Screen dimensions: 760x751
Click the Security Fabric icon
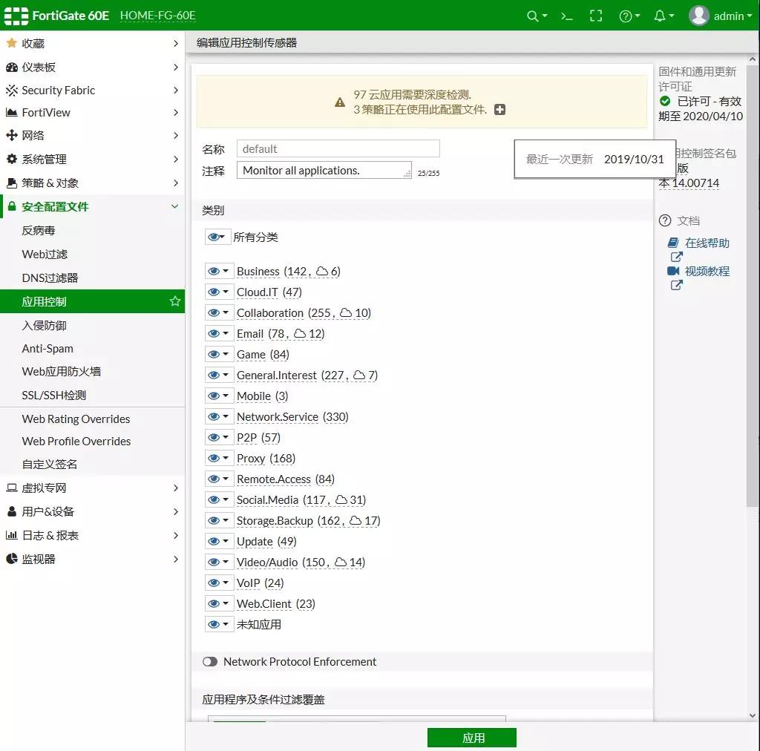[x=12, y=90]
